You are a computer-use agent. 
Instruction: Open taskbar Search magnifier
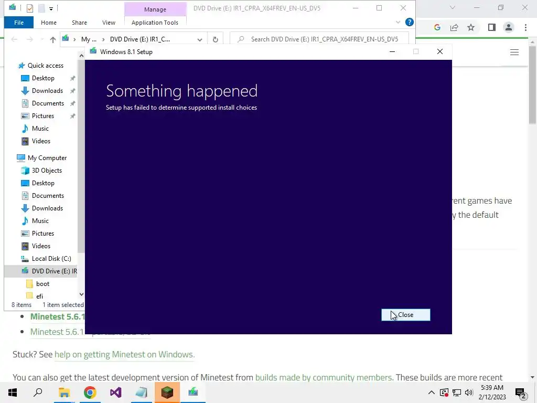[38, 393]
